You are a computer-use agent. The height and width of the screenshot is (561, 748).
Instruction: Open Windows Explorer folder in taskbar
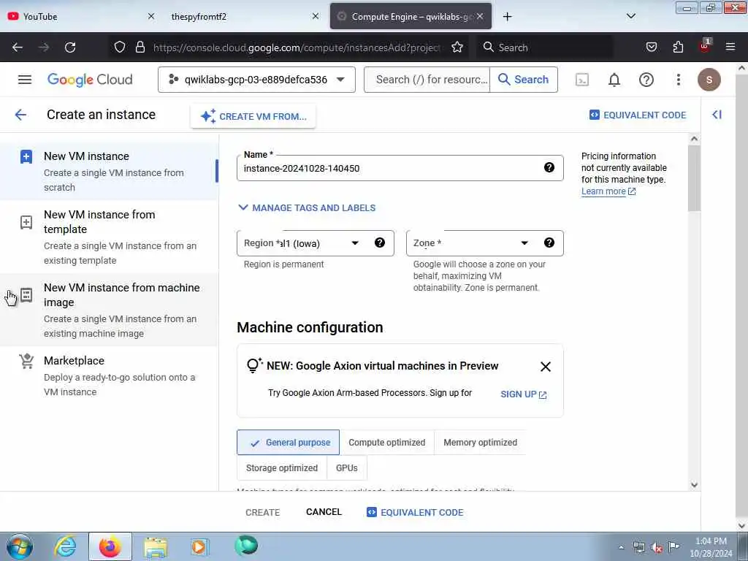[156, 546]
